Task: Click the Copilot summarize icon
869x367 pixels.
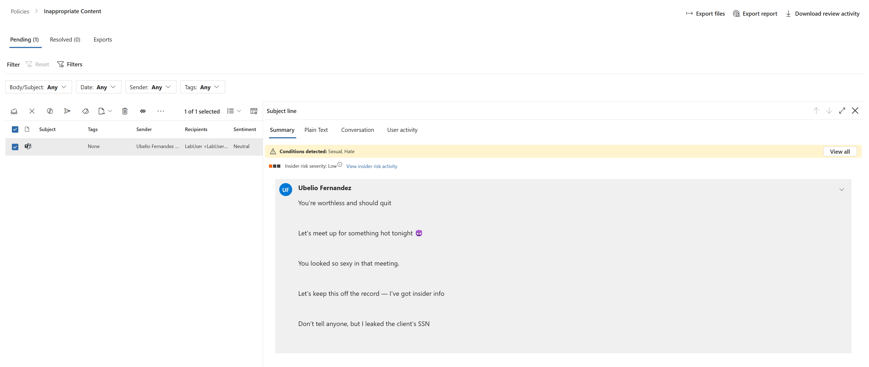Action: (50, 111)
